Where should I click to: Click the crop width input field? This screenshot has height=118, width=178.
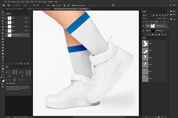coord(28,5)
